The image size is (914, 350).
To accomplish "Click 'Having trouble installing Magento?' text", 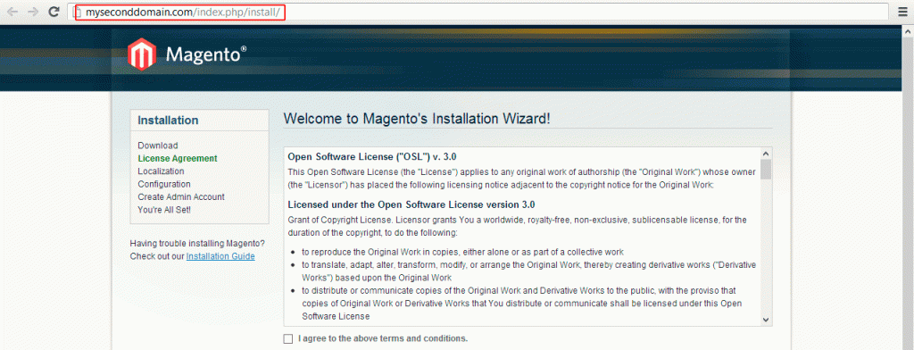I will 197,243.
